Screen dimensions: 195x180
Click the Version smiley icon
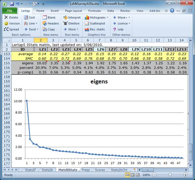pyautogui.click(x=6, y=23)
